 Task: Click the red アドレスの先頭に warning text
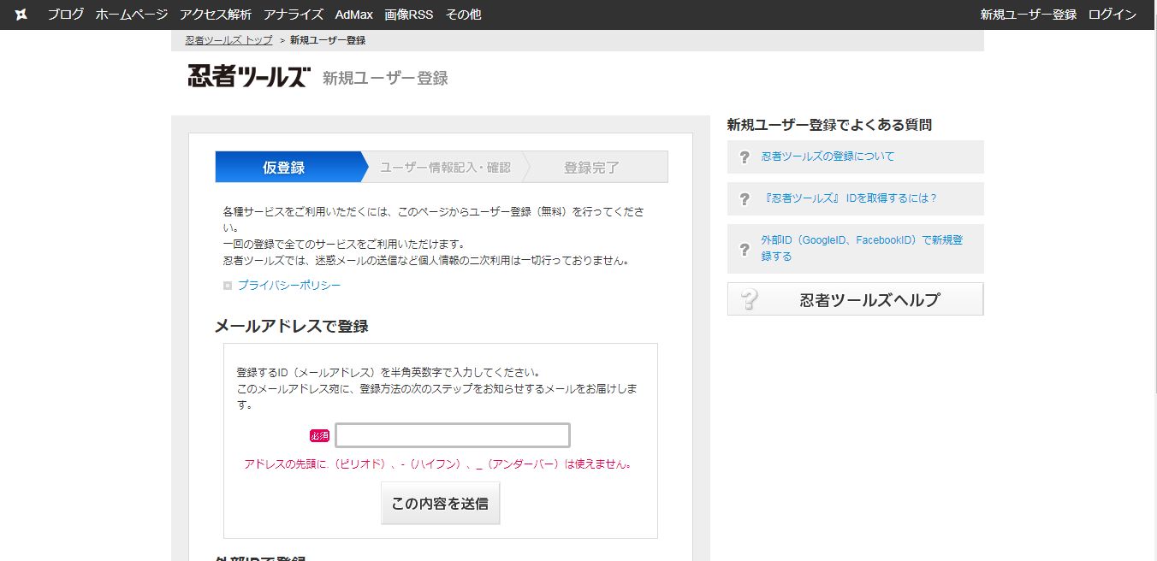pos(439,464)
